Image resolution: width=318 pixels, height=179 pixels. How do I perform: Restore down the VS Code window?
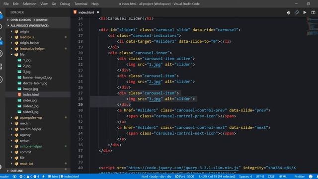(x=308, y=4)
